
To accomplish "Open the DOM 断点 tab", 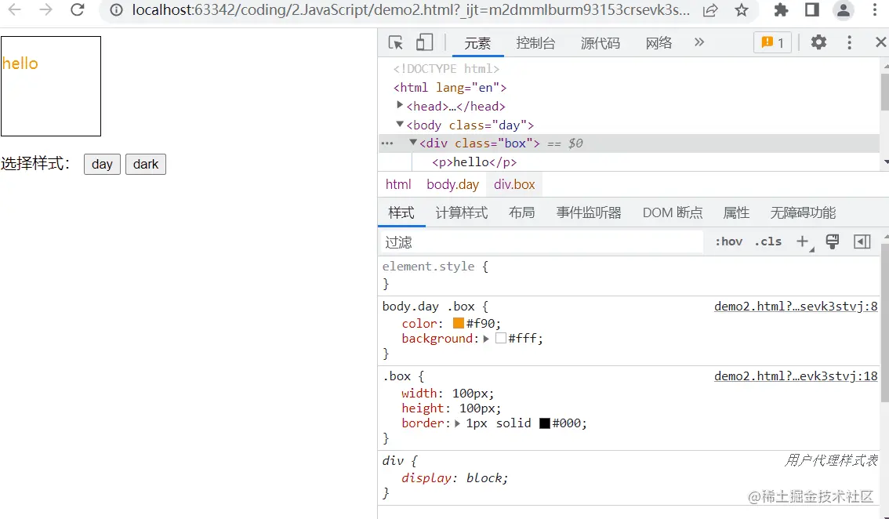I will pos(673,212).
